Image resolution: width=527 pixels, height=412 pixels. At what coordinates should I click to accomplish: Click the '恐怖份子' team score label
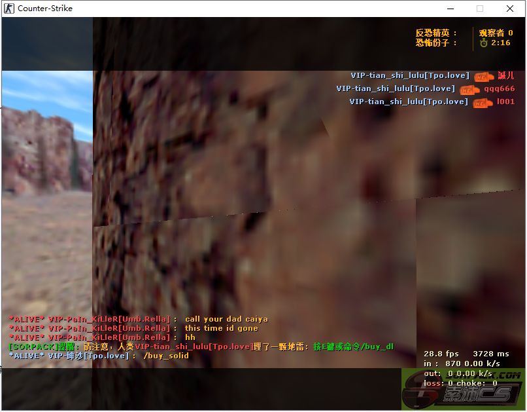coord(436,43)
